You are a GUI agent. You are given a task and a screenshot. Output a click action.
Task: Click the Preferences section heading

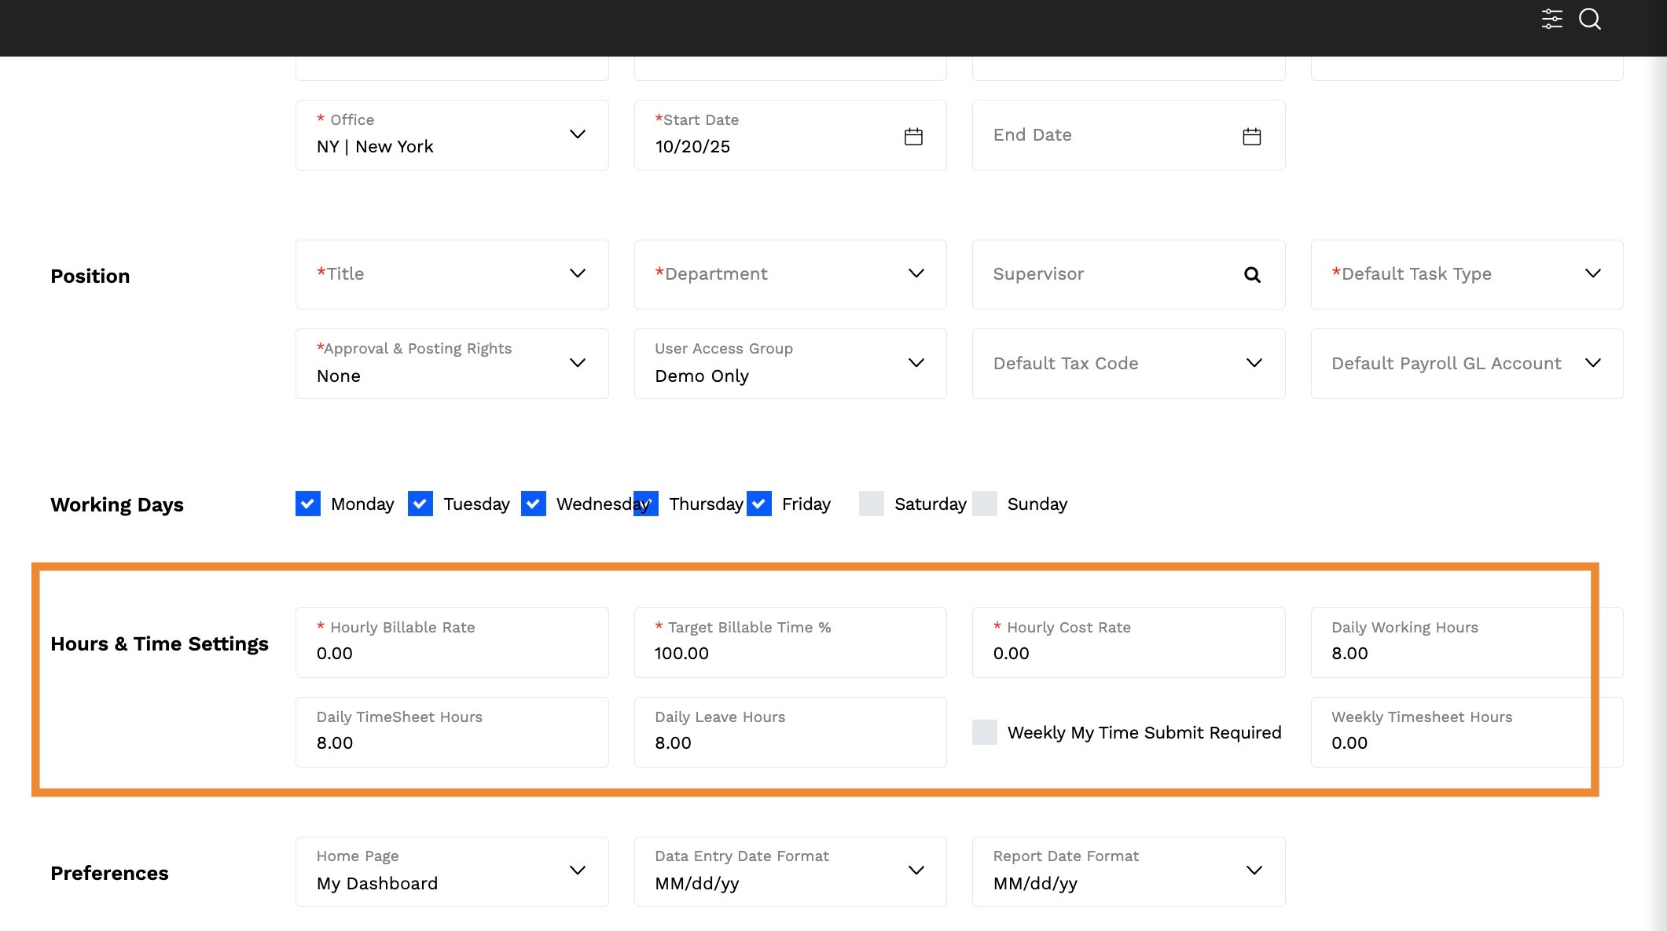[109, 874]
